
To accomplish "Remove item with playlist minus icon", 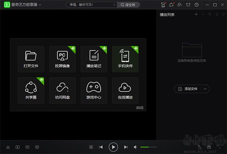I will point(203,14).
